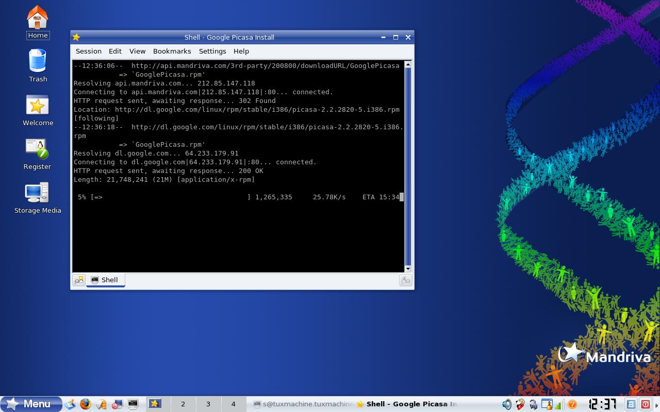Click the red logout power icon

[x=645, y=404]
